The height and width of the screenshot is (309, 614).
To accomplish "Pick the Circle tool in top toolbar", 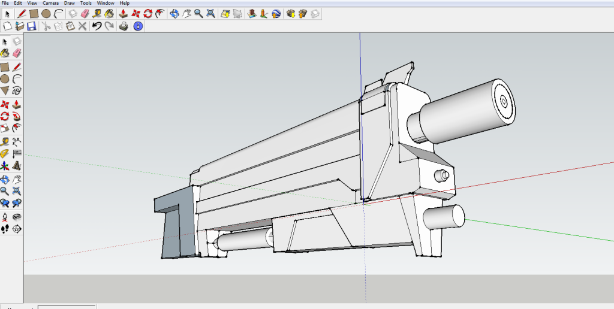I will (46, 13).
